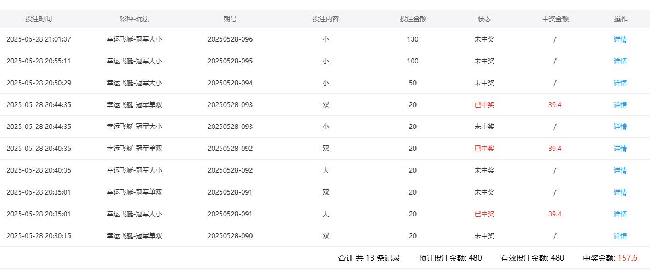The height and width of the screenshot is (271, 650).
Task: Open 详情 for 093 冠军单双 winning bet
Action: pyautogui.click(x=620, y=105)
